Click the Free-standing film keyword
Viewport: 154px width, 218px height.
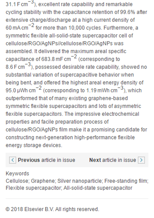126,181
